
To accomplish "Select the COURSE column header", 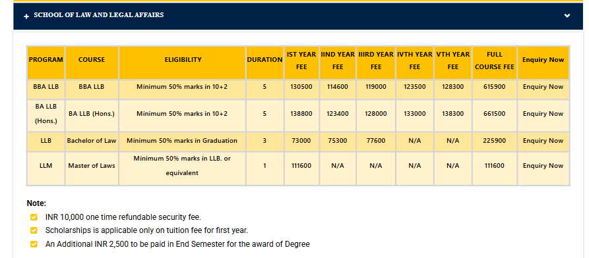I will tap(92, 60).
